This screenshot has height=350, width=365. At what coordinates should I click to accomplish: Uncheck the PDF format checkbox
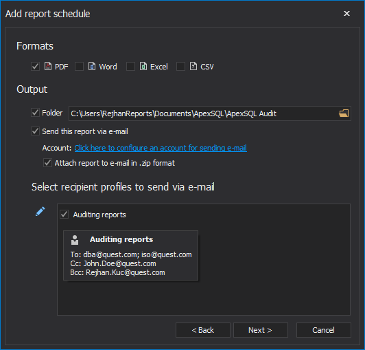(x=35, y=67)
